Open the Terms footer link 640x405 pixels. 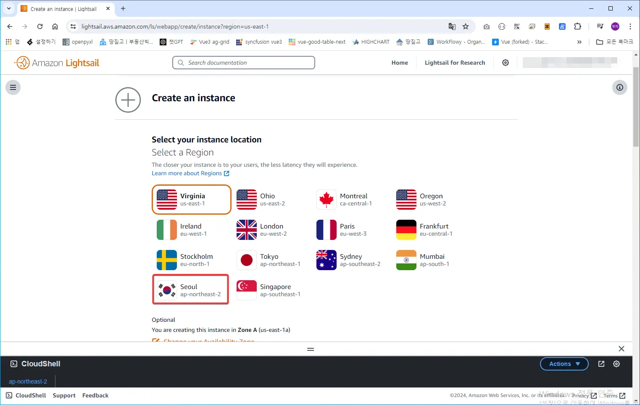614,395
